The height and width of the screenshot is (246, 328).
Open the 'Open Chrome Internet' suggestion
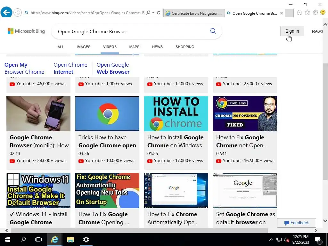70,68
